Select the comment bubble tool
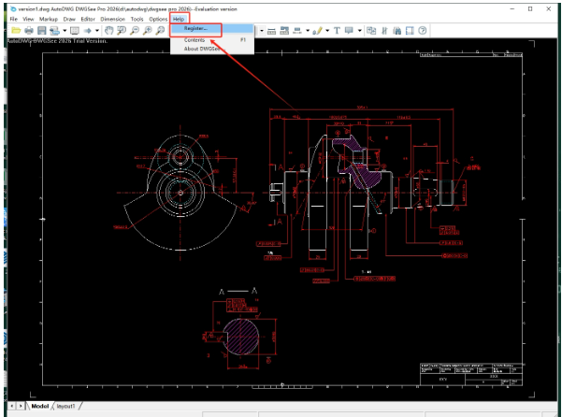This screenshot has width=562, height=417. tap(349, 31)
